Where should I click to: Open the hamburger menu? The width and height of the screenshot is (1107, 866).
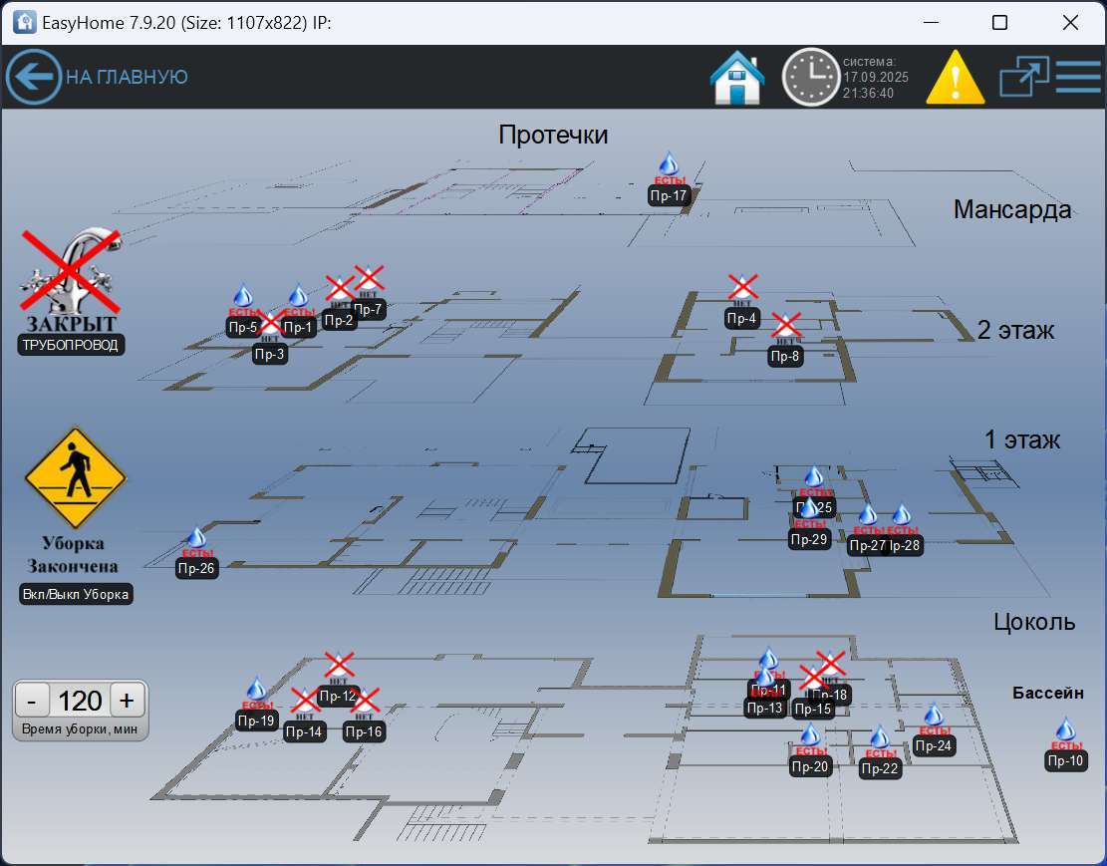click(x=1078, y=77)
